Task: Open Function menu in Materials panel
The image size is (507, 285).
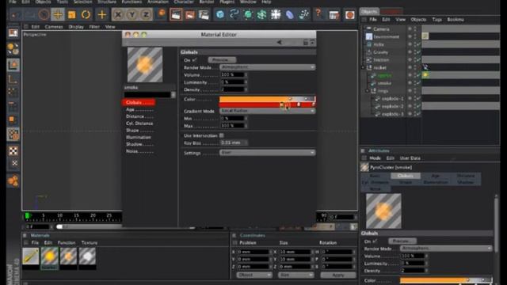Action: pyautogui.click(x=67, y=243)
